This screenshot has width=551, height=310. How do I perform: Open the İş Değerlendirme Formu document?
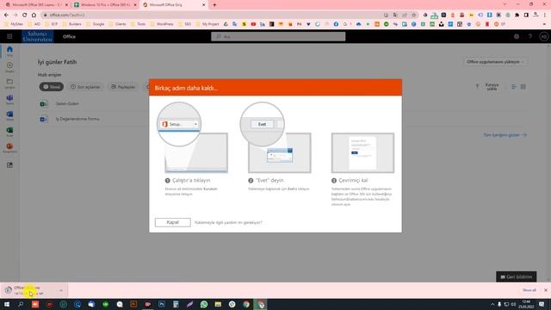tap(77, 119)
